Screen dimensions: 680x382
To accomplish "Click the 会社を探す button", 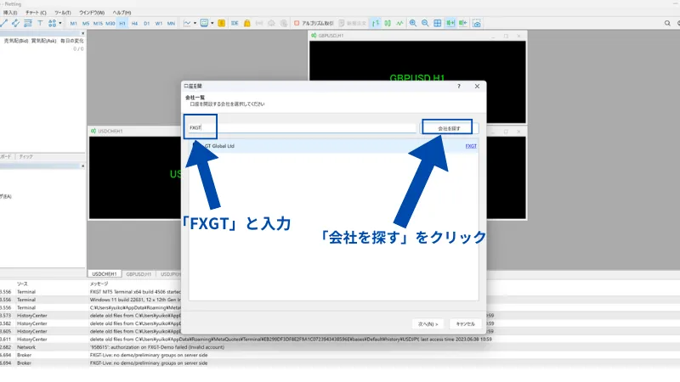I will (449, 129).
